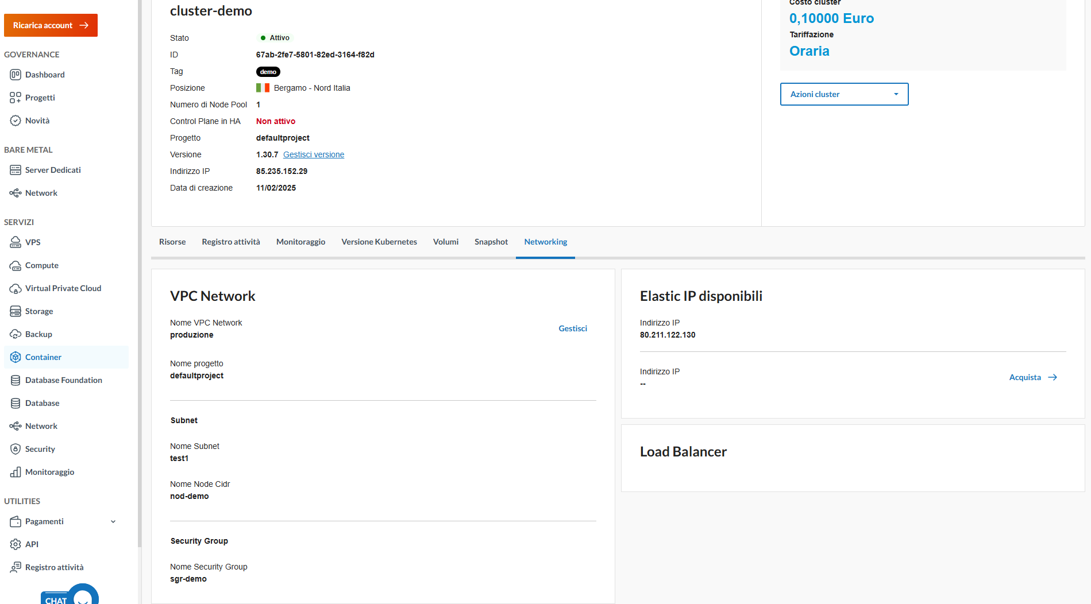Open the Volumi tab
This screenshot has width=1091, height=604.
pos(446,241)
